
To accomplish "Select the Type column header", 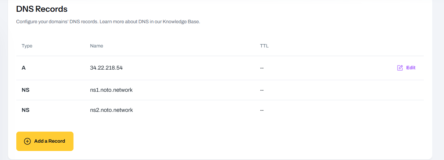I will tap(27, 46).
